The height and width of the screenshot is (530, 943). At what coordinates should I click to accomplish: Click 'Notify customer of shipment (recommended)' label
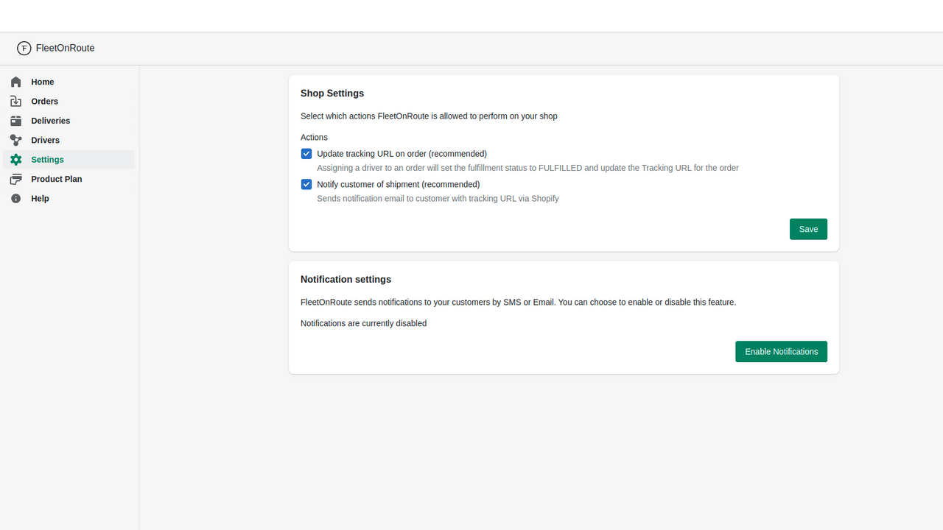click(398, 184)
